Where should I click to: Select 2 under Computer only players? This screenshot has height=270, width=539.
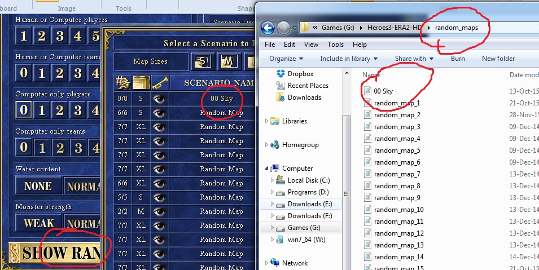coord(60,110)
